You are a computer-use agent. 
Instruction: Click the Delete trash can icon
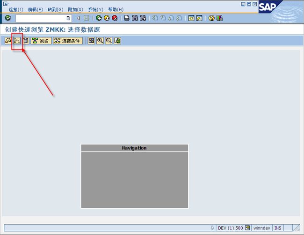26,41
